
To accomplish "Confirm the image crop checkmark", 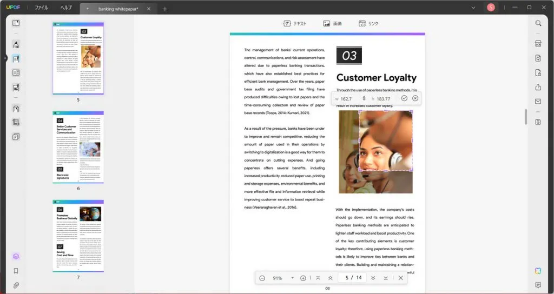I will point(404,98).
